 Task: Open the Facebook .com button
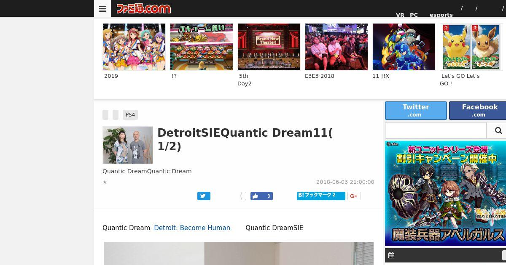tap(478, 111)
